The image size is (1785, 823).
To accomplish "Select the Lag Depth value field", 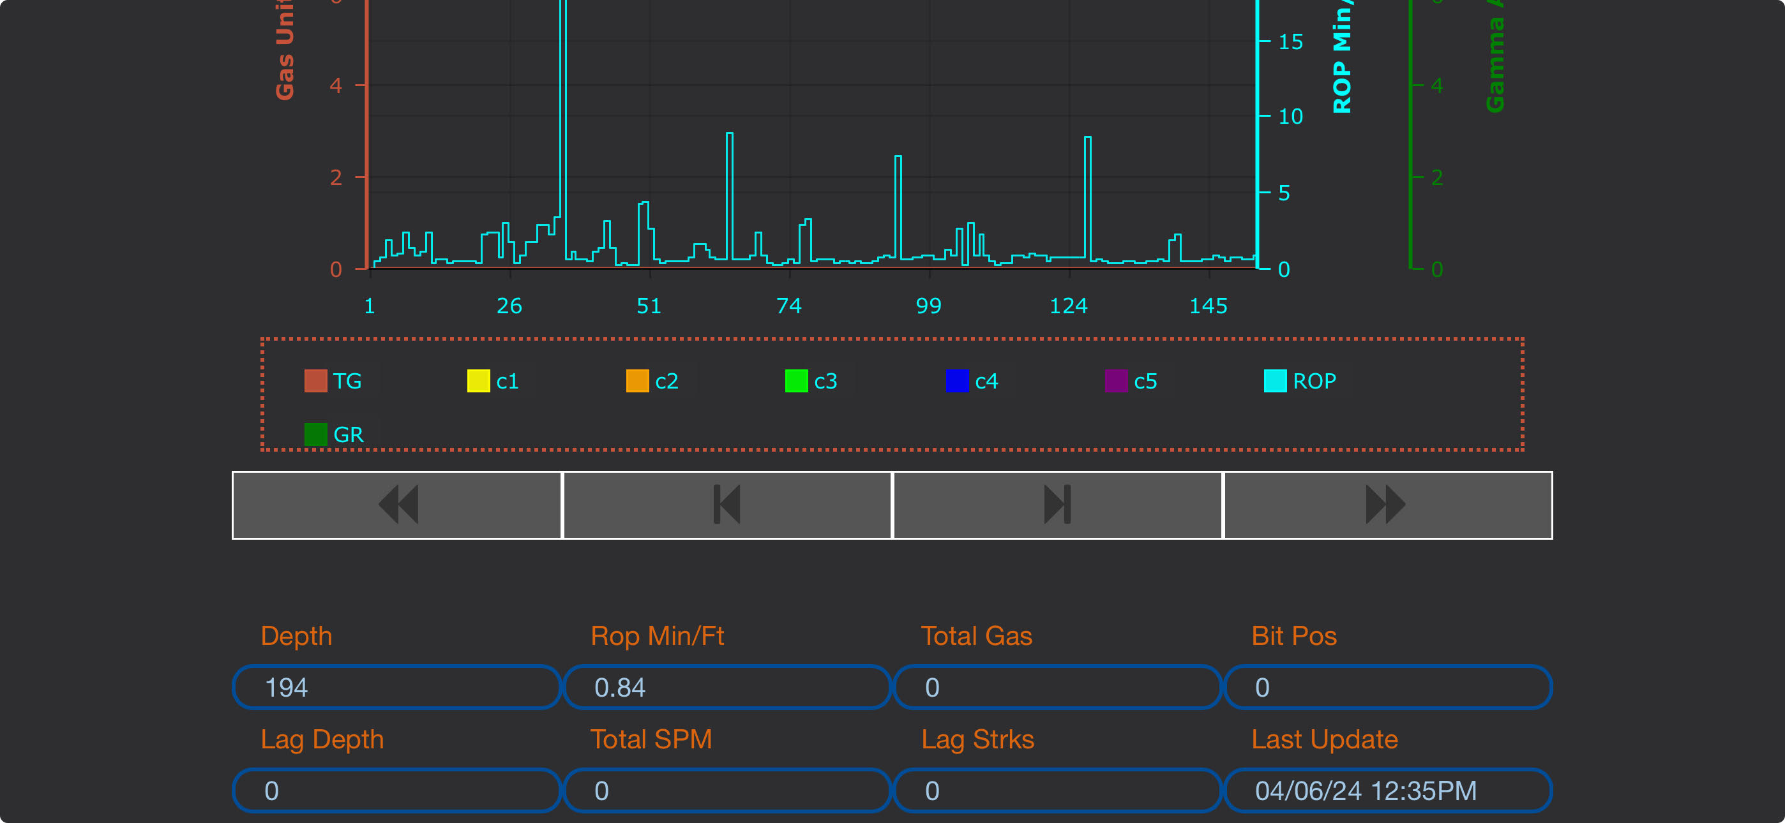I will (396, 790).
